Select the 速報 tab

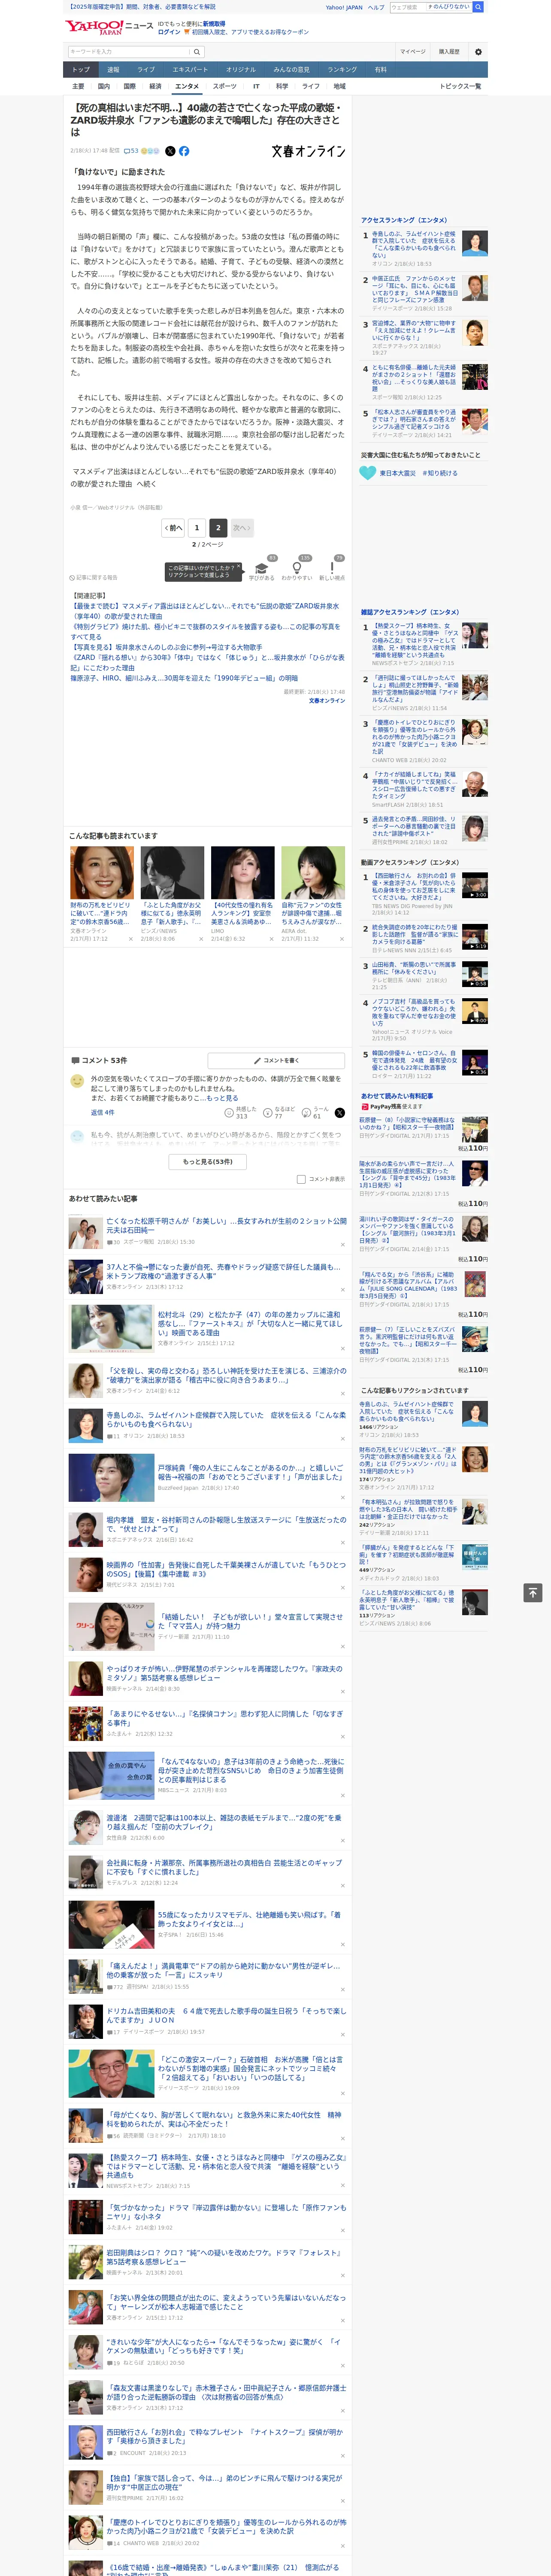113,70
